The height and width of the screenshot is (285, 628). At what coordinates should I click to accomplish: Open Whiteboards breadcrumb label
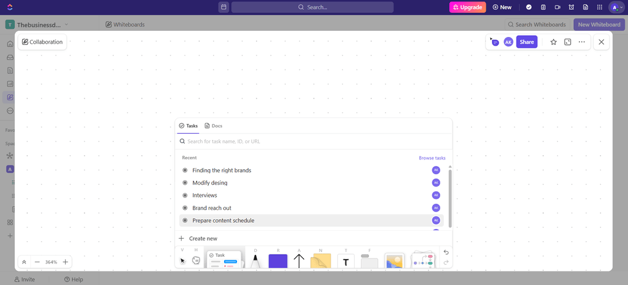pyautogui.click(x=125, y=25)
